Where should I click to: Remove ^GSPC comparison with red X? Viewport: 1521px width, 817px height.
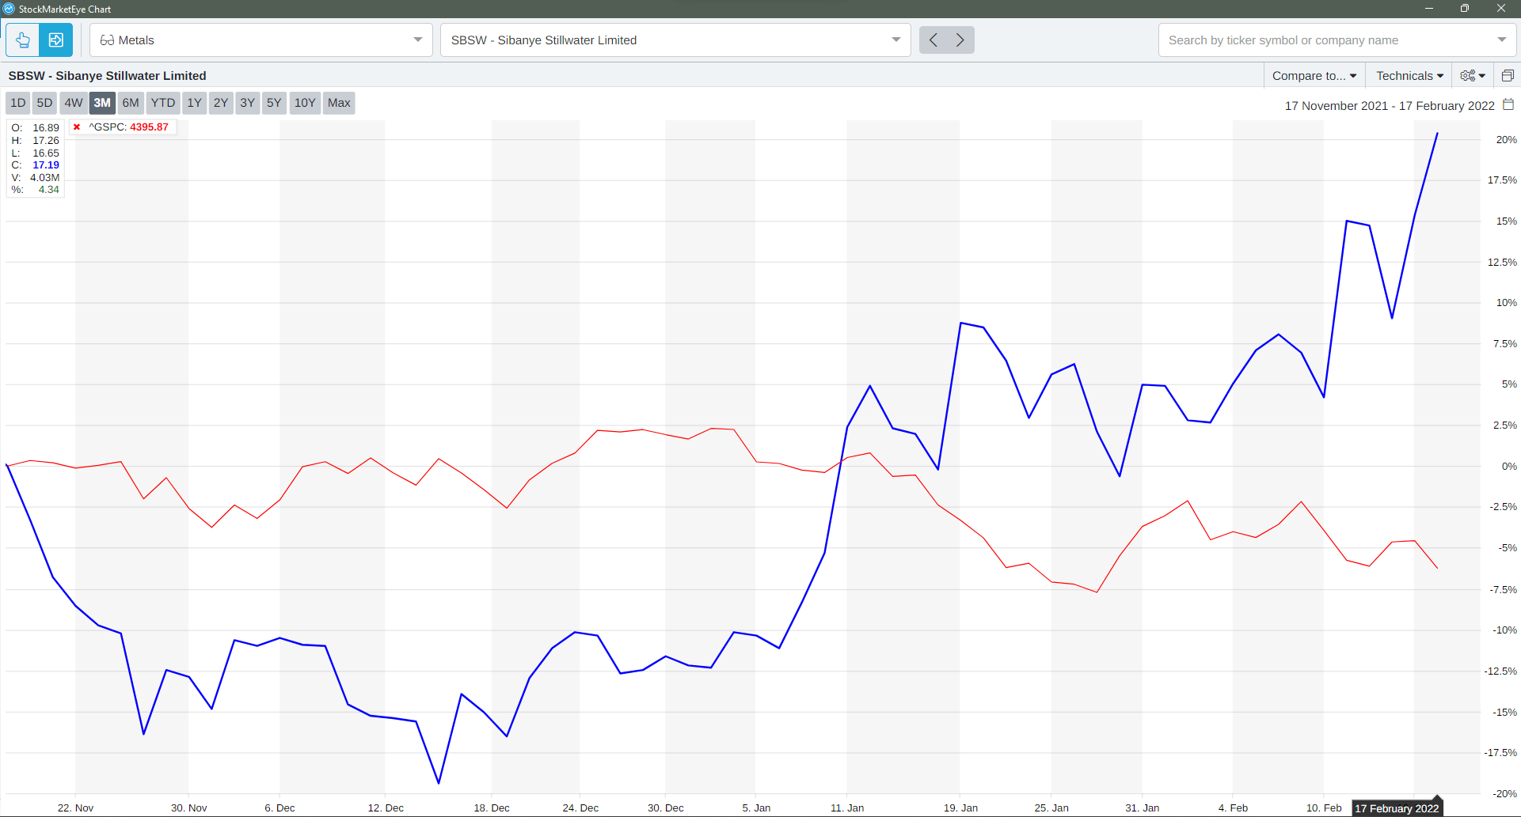click(x=77, y=127)
